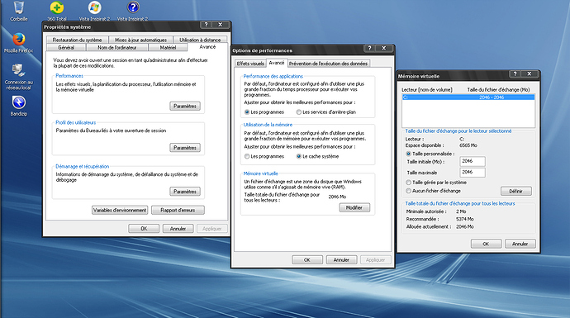Click Annuler in Mémoire virtuelle window

pyautogui.click(x=520, y=244)
